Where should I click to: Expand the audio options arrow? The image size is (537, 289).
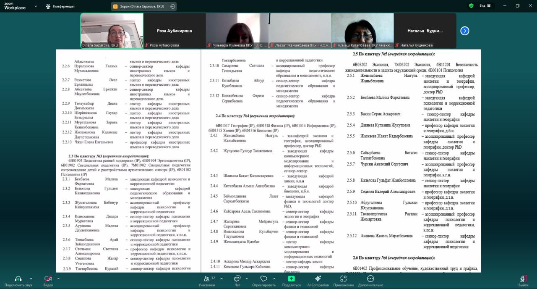[31, 278]
